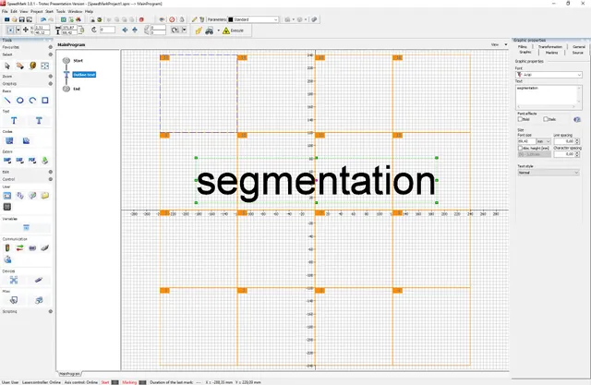Select the Line tool in Basic tools
This screenshot has height=385, width=591.
pyautogui.click(x=6, y=100)
